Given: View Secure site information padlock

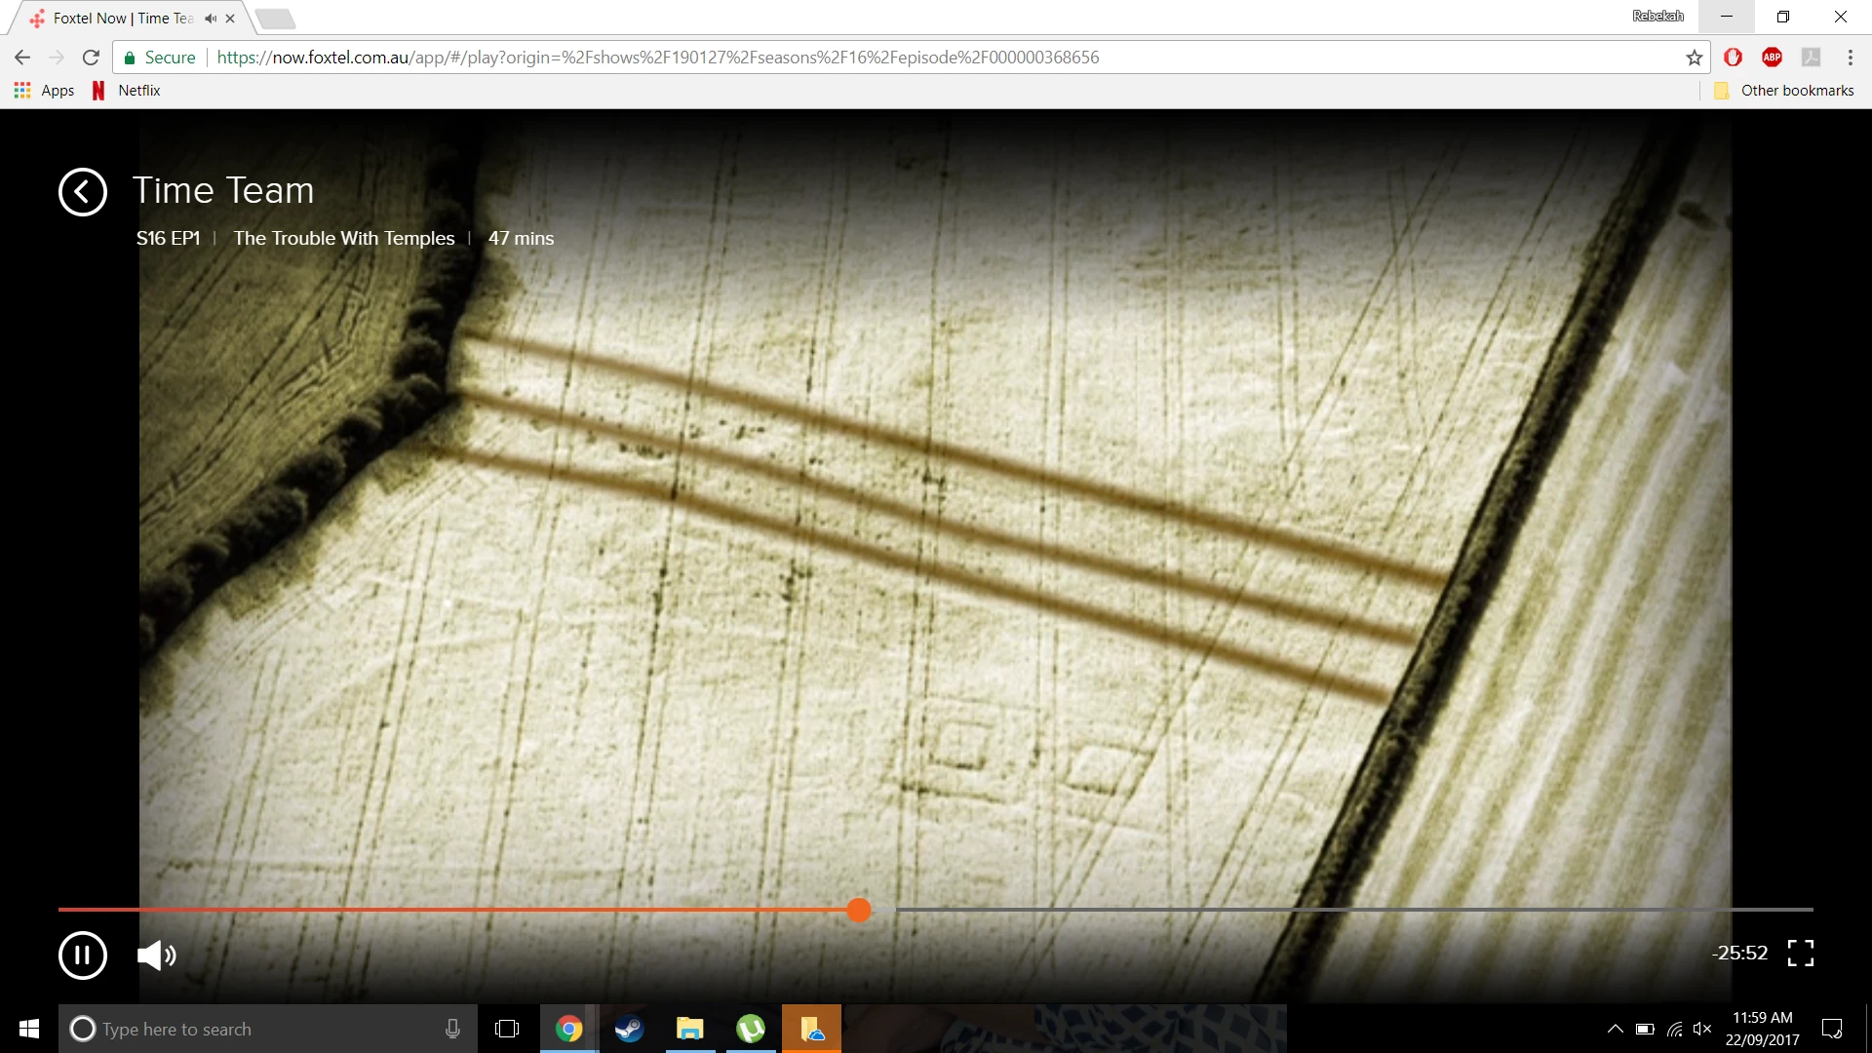Looking at the screenshot, I should [x=160, y=58].
